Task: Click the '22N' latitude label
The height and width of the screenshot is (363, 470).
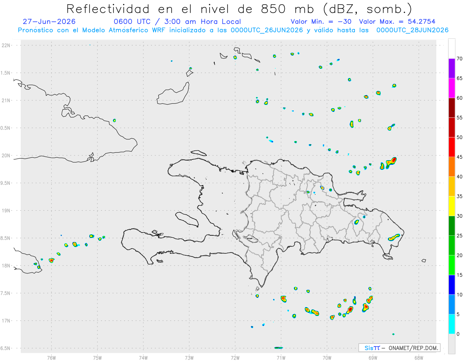Action: tap(7, 45)
